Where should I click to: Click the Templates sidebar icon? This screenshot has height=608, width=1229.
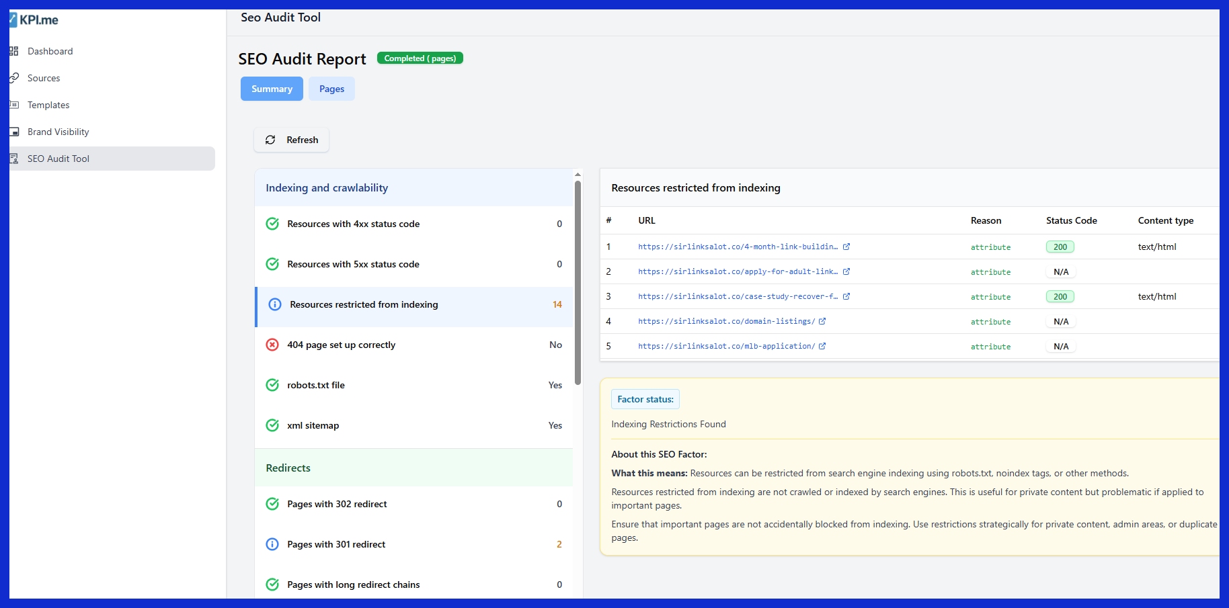(x=14, y=105)
